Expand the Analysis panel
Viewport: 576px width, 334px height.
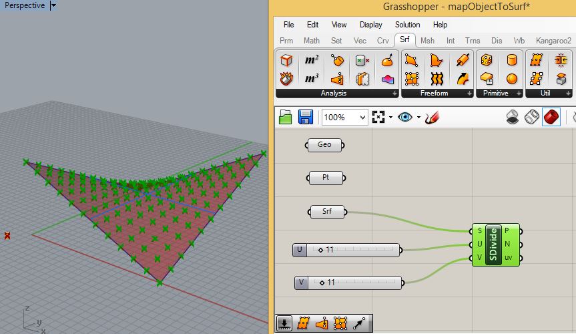[394, 94]
